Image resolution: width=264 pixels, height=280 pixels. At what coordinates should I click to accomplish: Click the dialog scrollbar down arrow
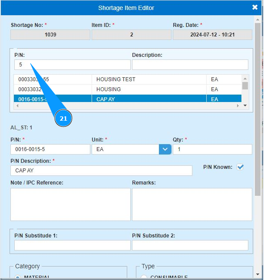[x=257, y=274]
